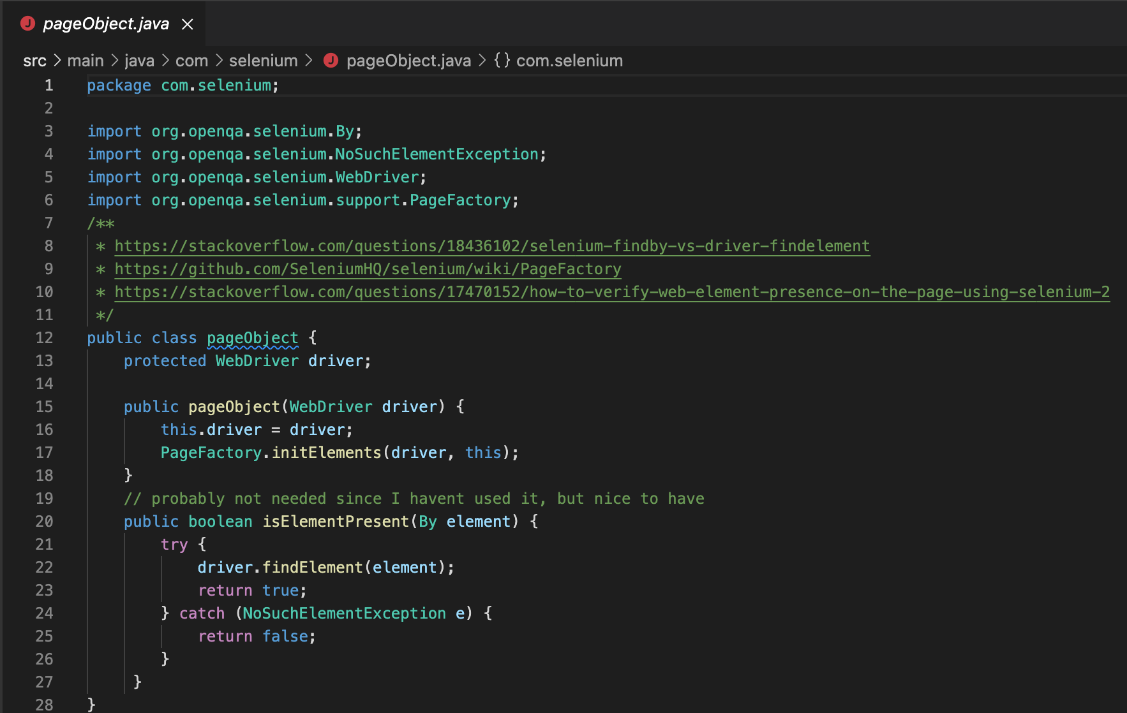
Task: Open the selenium-findby-vs-driver-findelement Stack Overflow link
Action: tap(492, 246)
